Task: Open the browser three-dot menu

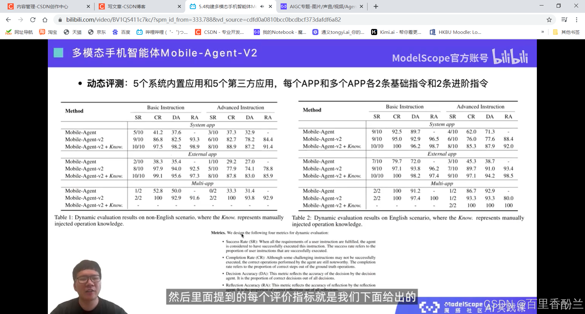Action: pyautogui.click(x=576, y=20)
